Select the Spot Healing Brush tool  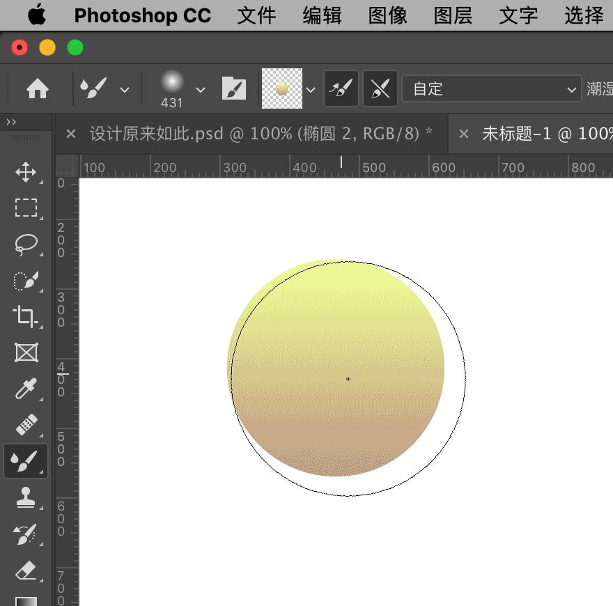[x=26, y=425]
